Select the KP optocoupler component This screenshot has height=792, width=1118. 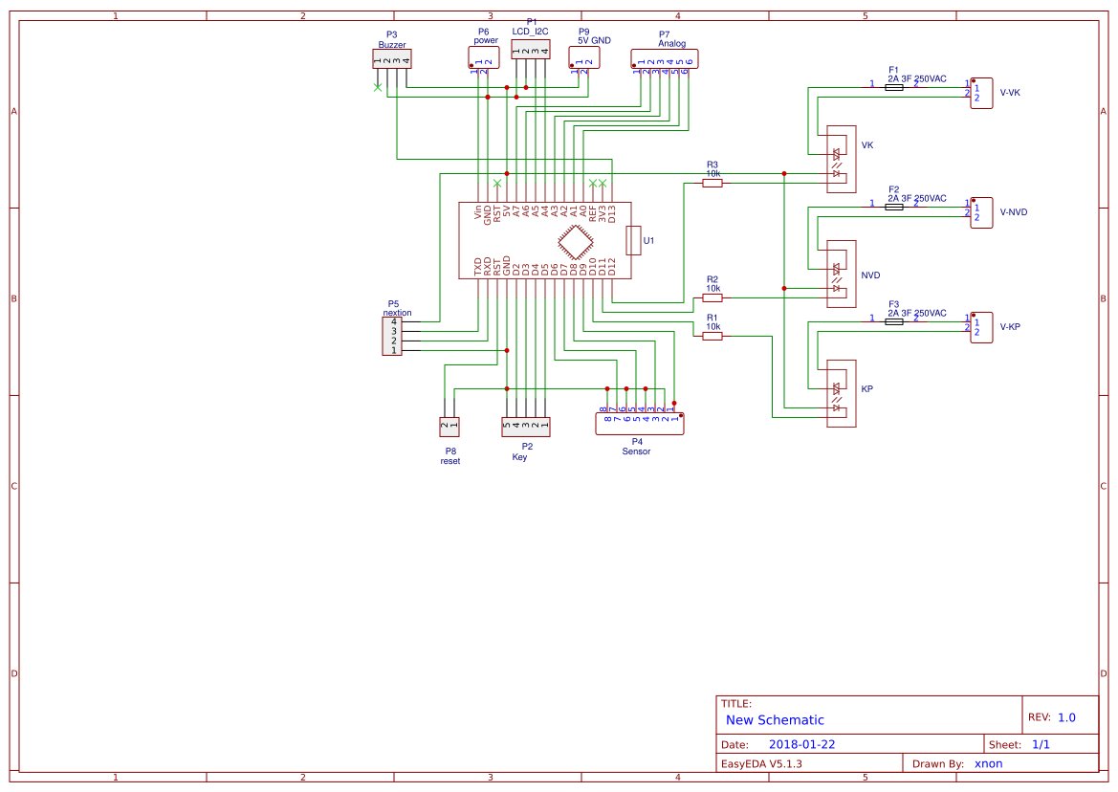(x=840, y=392)
